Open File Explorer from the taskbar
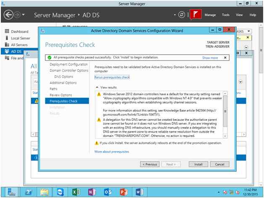Image resolution: width=264 pixels, height=198 pixels. 45,192
